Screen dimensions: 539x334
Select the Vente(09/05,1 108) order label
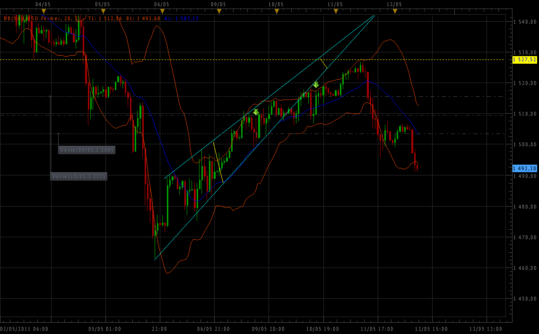[x=87, y=150]
